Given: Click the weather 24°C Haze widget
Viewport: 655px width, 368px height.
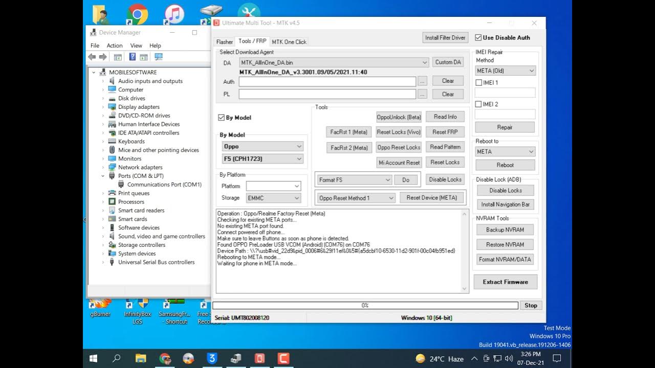Looking at the screenshot, I should [x=440, y=359].
